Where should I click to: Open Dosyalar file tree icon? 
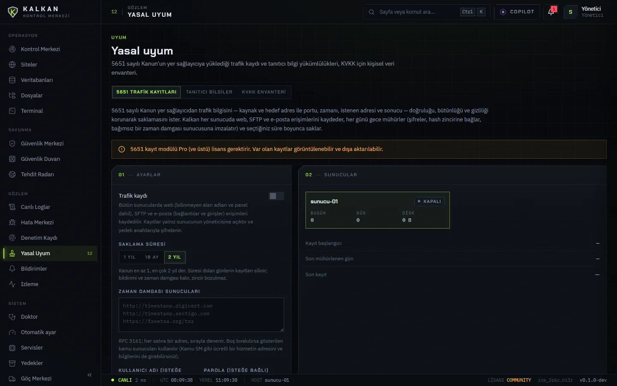point(12,95)
